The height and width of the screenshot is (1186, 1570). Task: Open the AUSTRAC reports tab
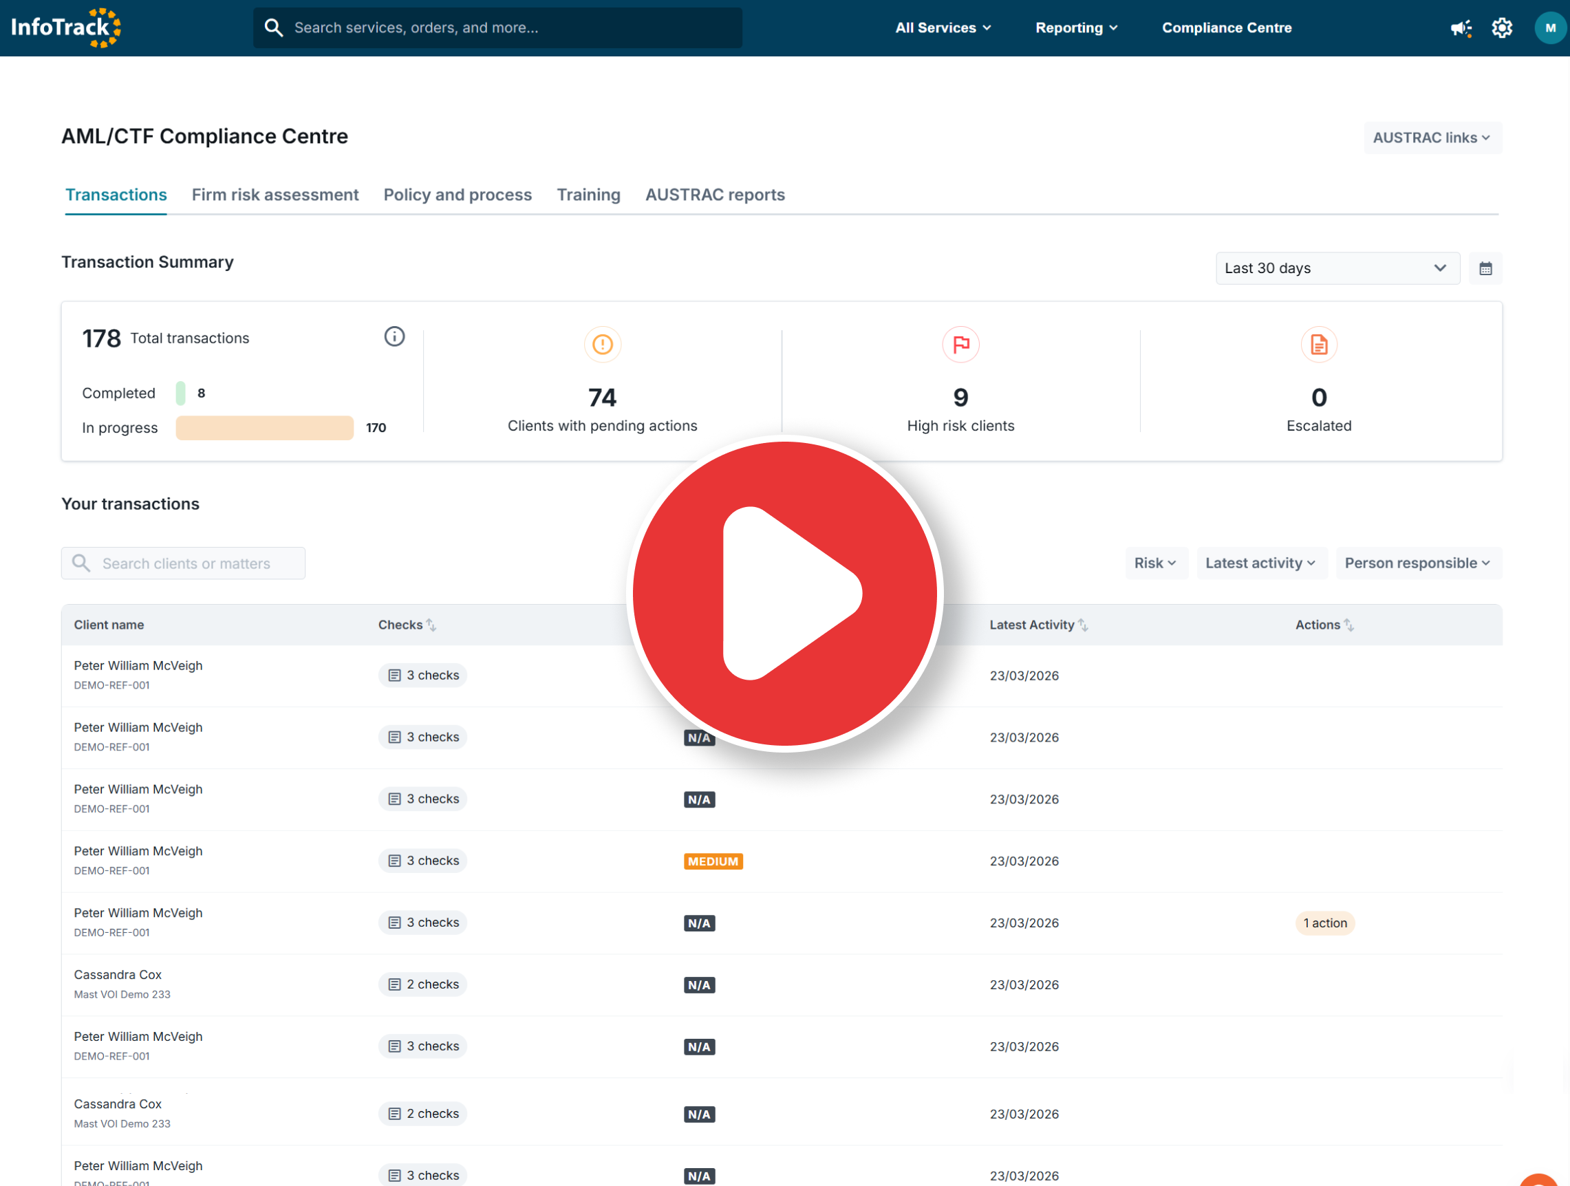click(x=715, y=195)
